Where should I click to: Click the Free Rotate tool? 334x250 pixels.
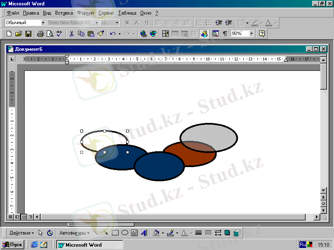[x=50, y=233]
